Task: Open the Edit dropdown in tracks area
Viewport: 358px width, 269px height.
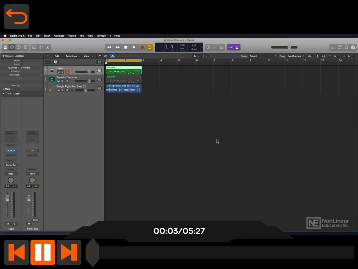Action: [58, 56]
